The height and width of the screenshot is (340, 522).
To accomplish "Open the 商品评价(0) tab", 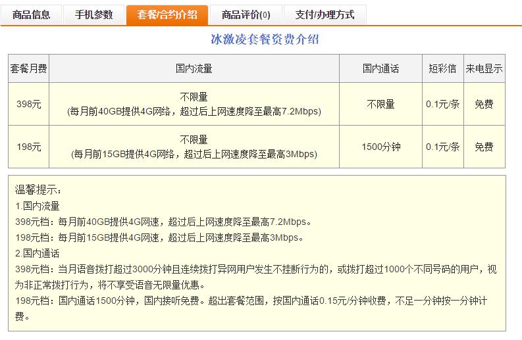I will [x=246, y=14].
